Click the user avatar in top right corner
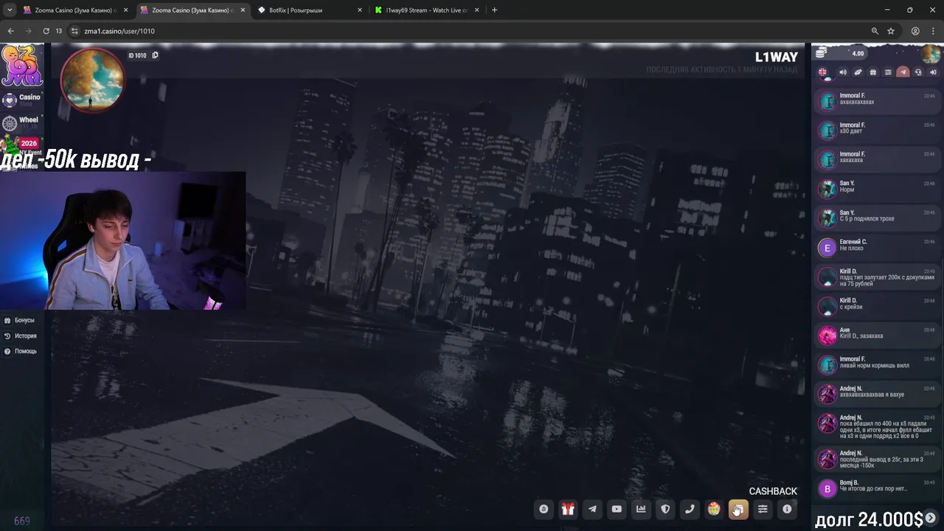This screenshot has height=531, width=944. (x=931, y=55)
